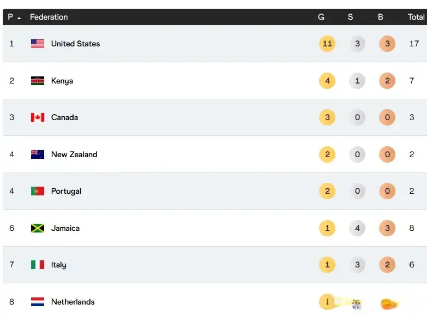Click Jamaica silver medal count badge
This screenshot has height=316, width=427.
357,228
